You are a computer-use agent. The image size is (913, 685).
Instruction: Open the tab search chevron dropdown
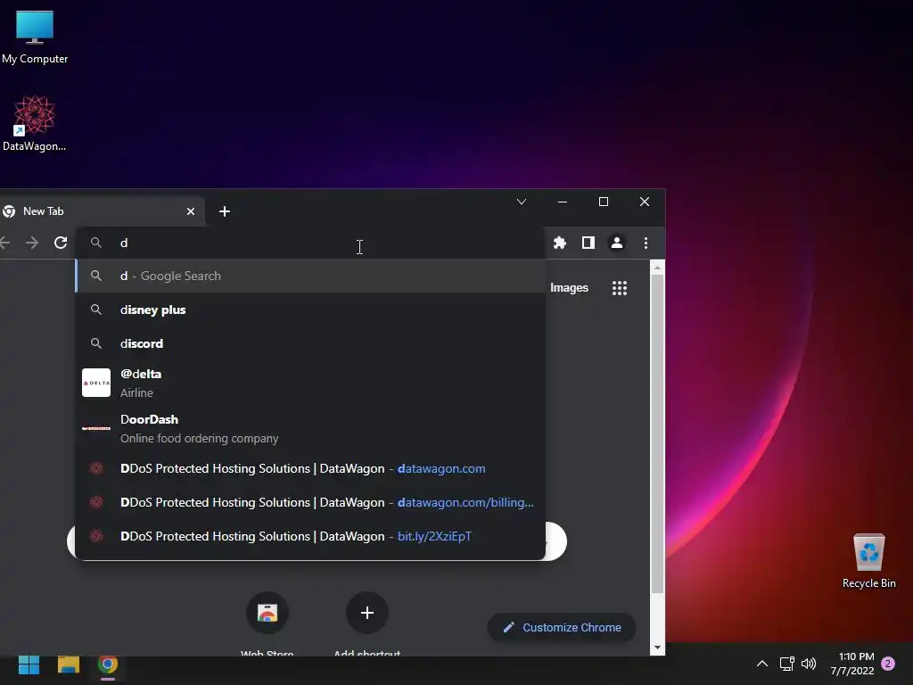(x=521, y=202)
